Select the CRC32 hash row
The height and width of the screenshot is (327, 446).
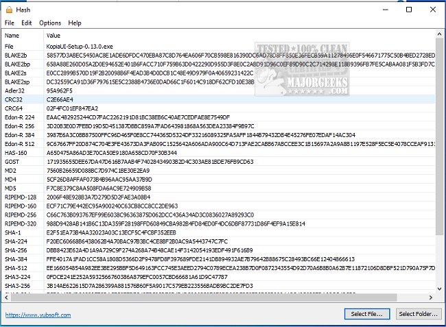pos(14,99)
